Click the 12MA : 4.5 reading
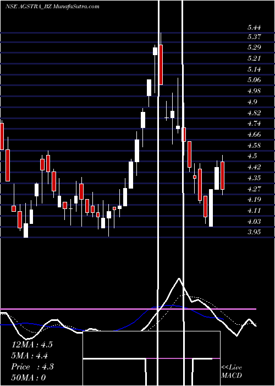 tap(32, 345)
